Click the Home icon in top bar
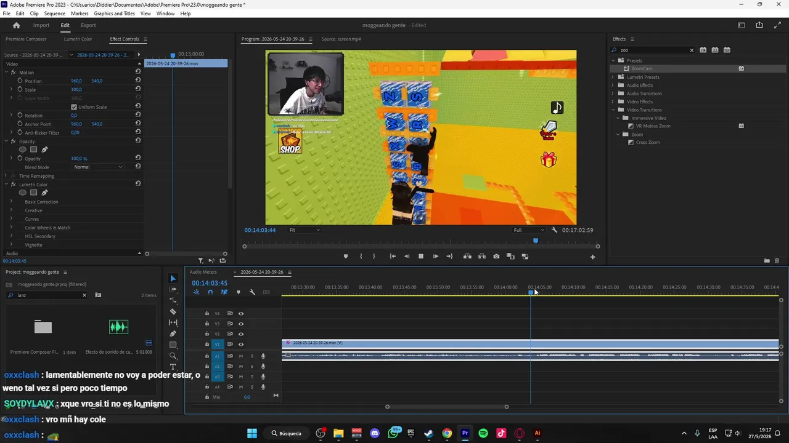The image size is (789, 443). pos(17,25)
